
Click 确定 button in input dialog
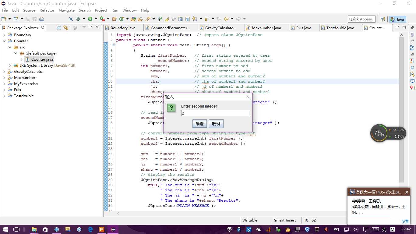(200, 124)
